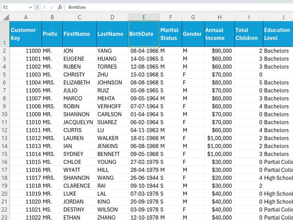
Task: Open the Name Box dropdown arrow
Action: click(x=30, y=7)
